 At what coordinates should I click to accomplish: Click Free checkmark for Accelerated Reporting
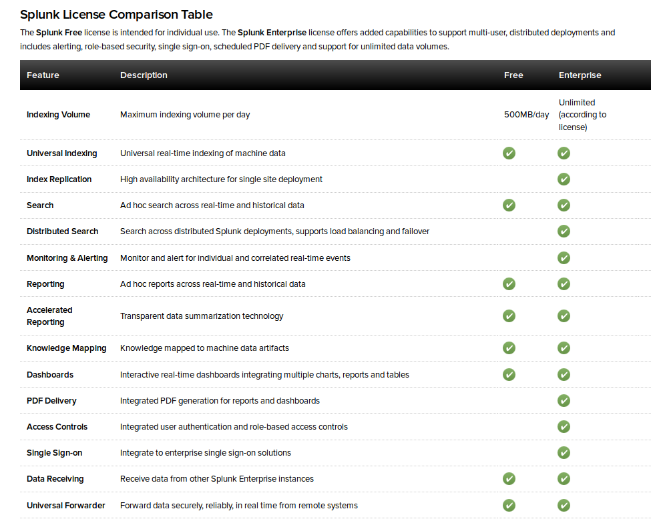[509, 316]
